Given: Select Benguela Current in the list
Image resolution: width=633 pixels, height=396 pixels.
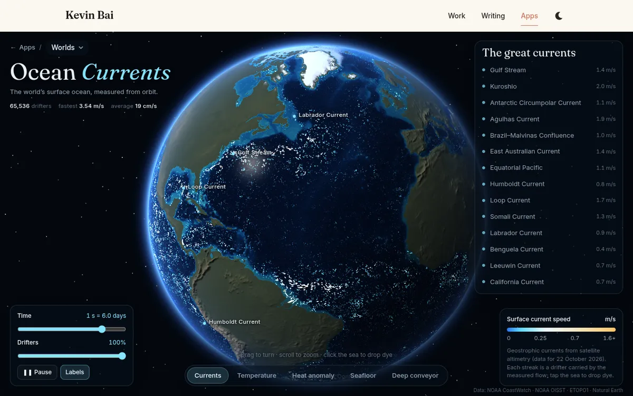Looking at the screenshot, I should pyautogui.click(x=549, y=249).
